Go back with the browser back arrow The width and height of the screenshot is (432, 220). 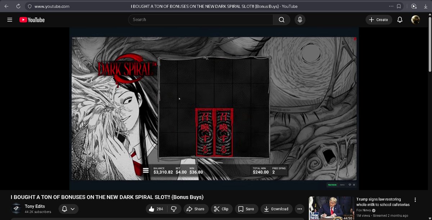point(6,6)
